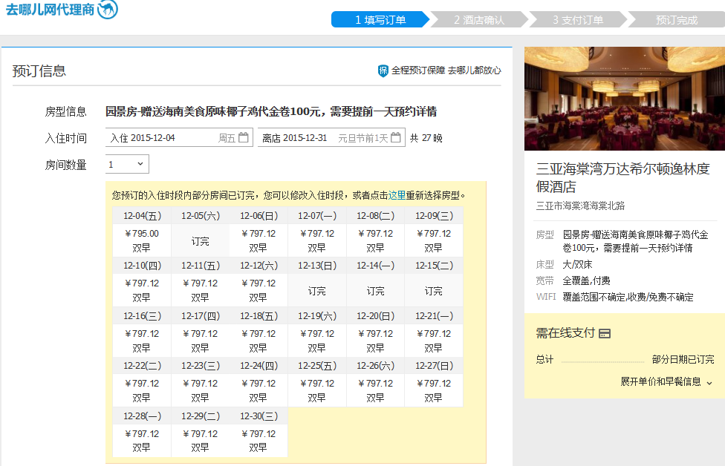Click the online payment card icon
The image size is (725, 466).
(x=605, y=334)
